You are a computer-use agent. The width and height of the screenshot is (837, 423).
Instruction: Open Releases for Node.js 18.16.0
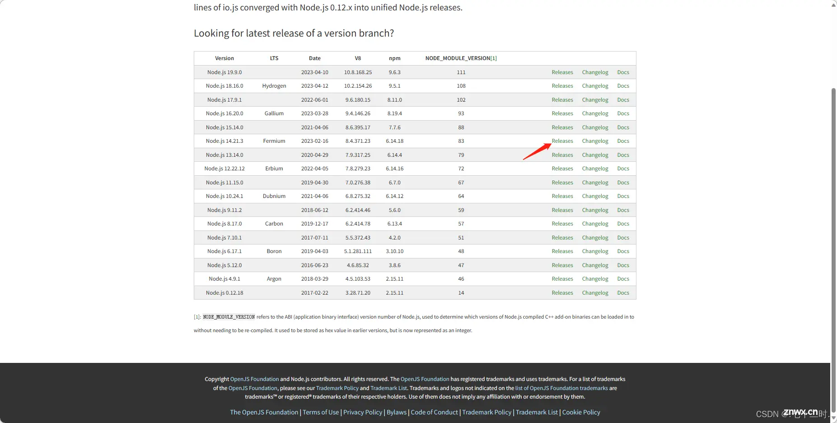pyautogui.click(x=562, y=86)
